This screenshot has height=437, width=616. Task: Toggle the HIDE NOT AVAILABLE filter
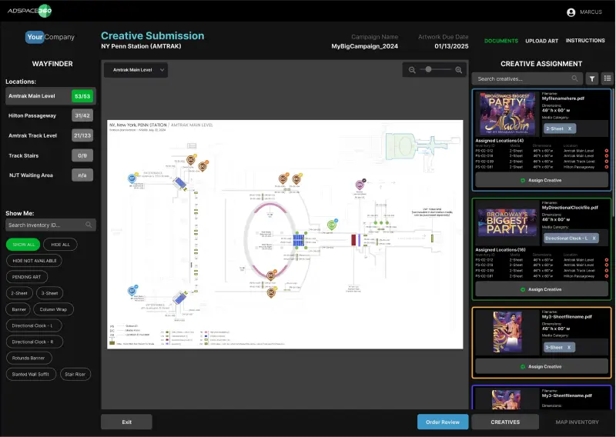click(x=36, y=260)
